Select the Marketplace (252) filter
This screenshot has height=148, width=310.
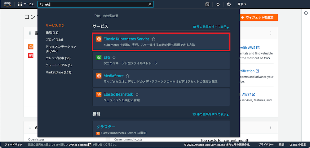(59, 72)
